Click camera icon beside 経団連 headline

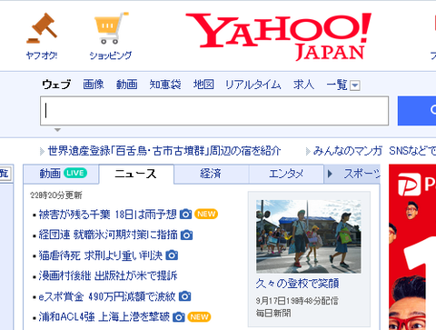[187, 235]
